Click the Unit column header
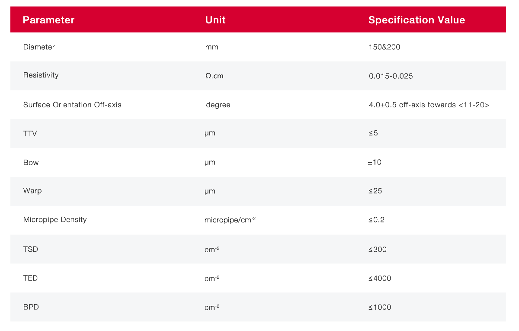 (x=215, y=20)
